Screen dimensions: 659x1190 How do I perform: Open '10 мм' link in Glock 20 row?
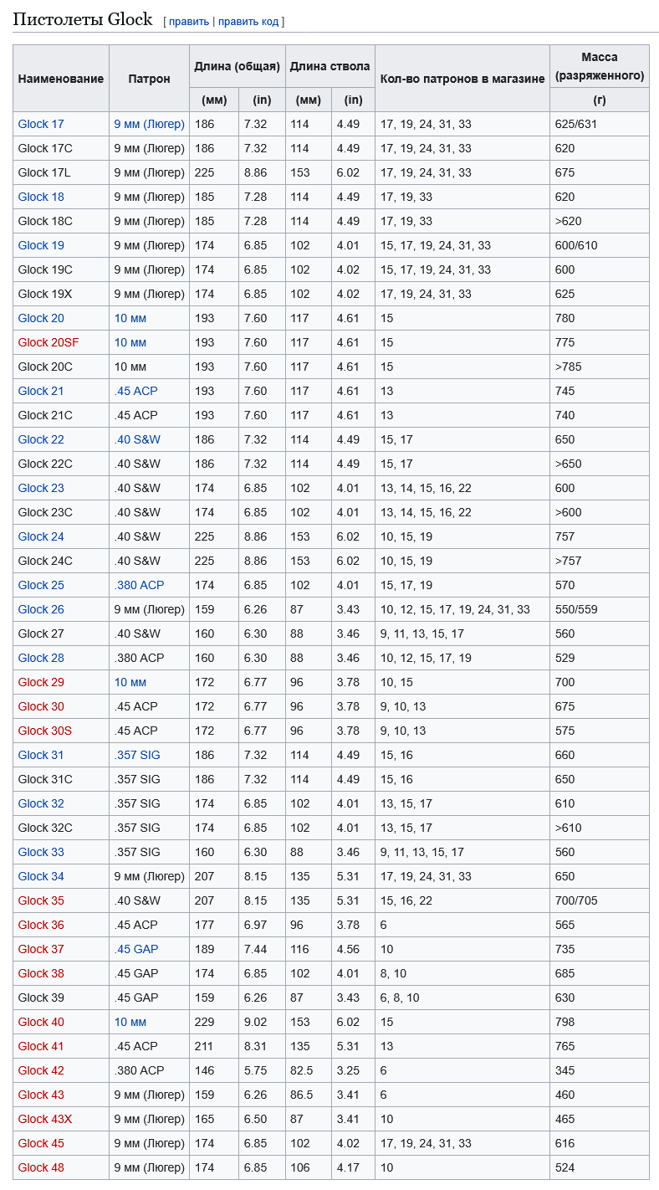point(130,318)
